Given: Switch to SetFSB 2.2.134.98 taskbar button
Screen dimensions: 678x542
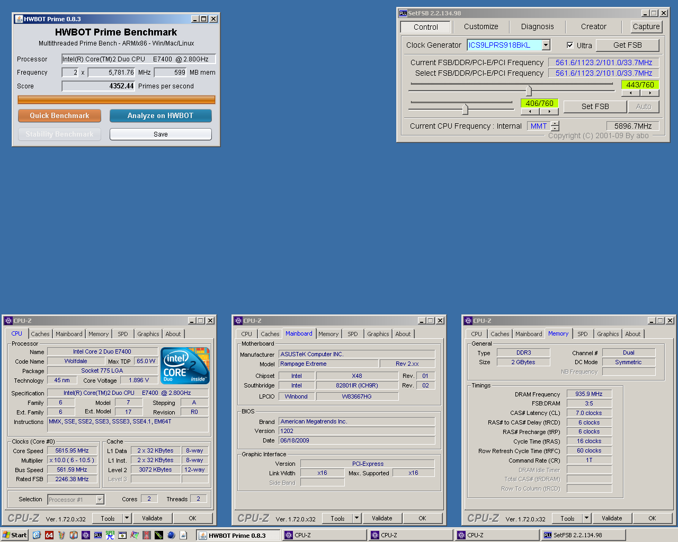Looking at the screenshot, I should click(584, 535).
